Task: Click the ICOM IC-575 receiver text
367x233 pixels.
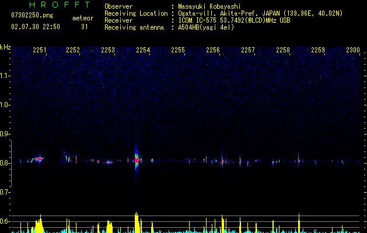Action: pos(234,20)
